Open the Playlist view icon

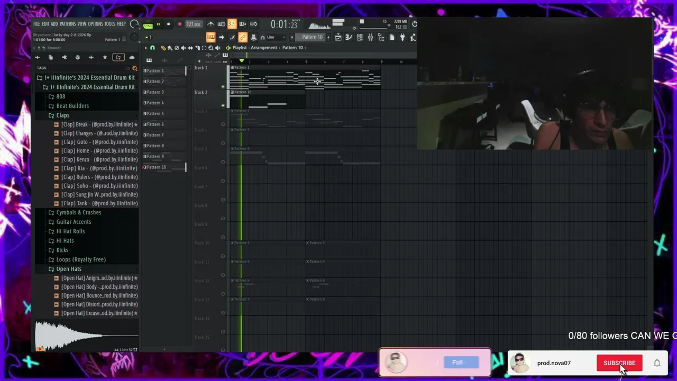338,37
